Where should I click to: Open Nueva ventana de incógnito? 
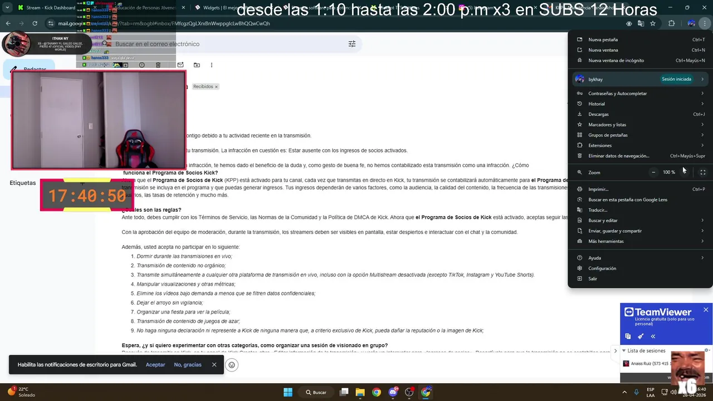[x=641, y=60]
